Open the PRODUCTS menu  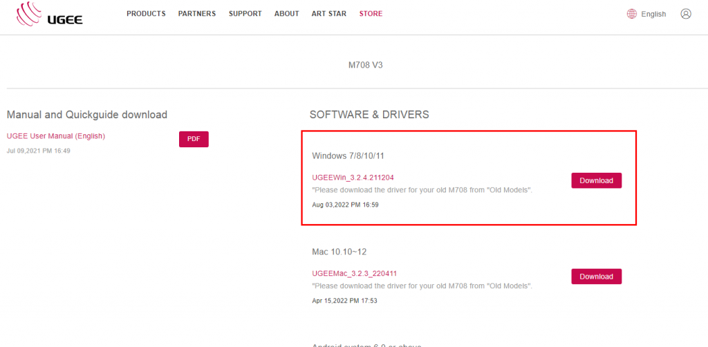146,14
